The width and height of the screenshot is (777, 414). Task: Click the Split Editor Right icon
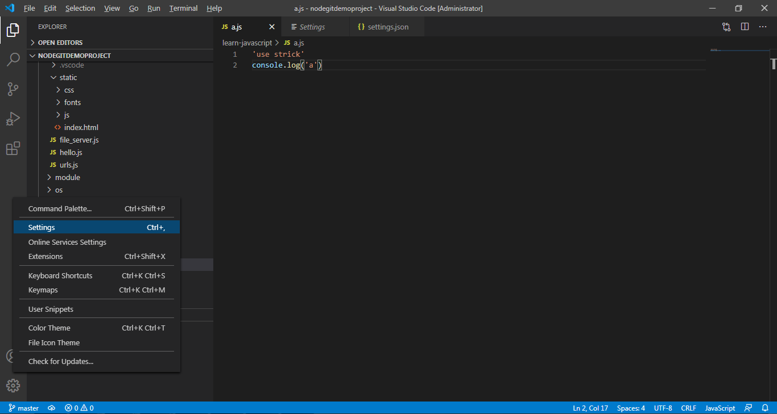click(x=745, y=27)
